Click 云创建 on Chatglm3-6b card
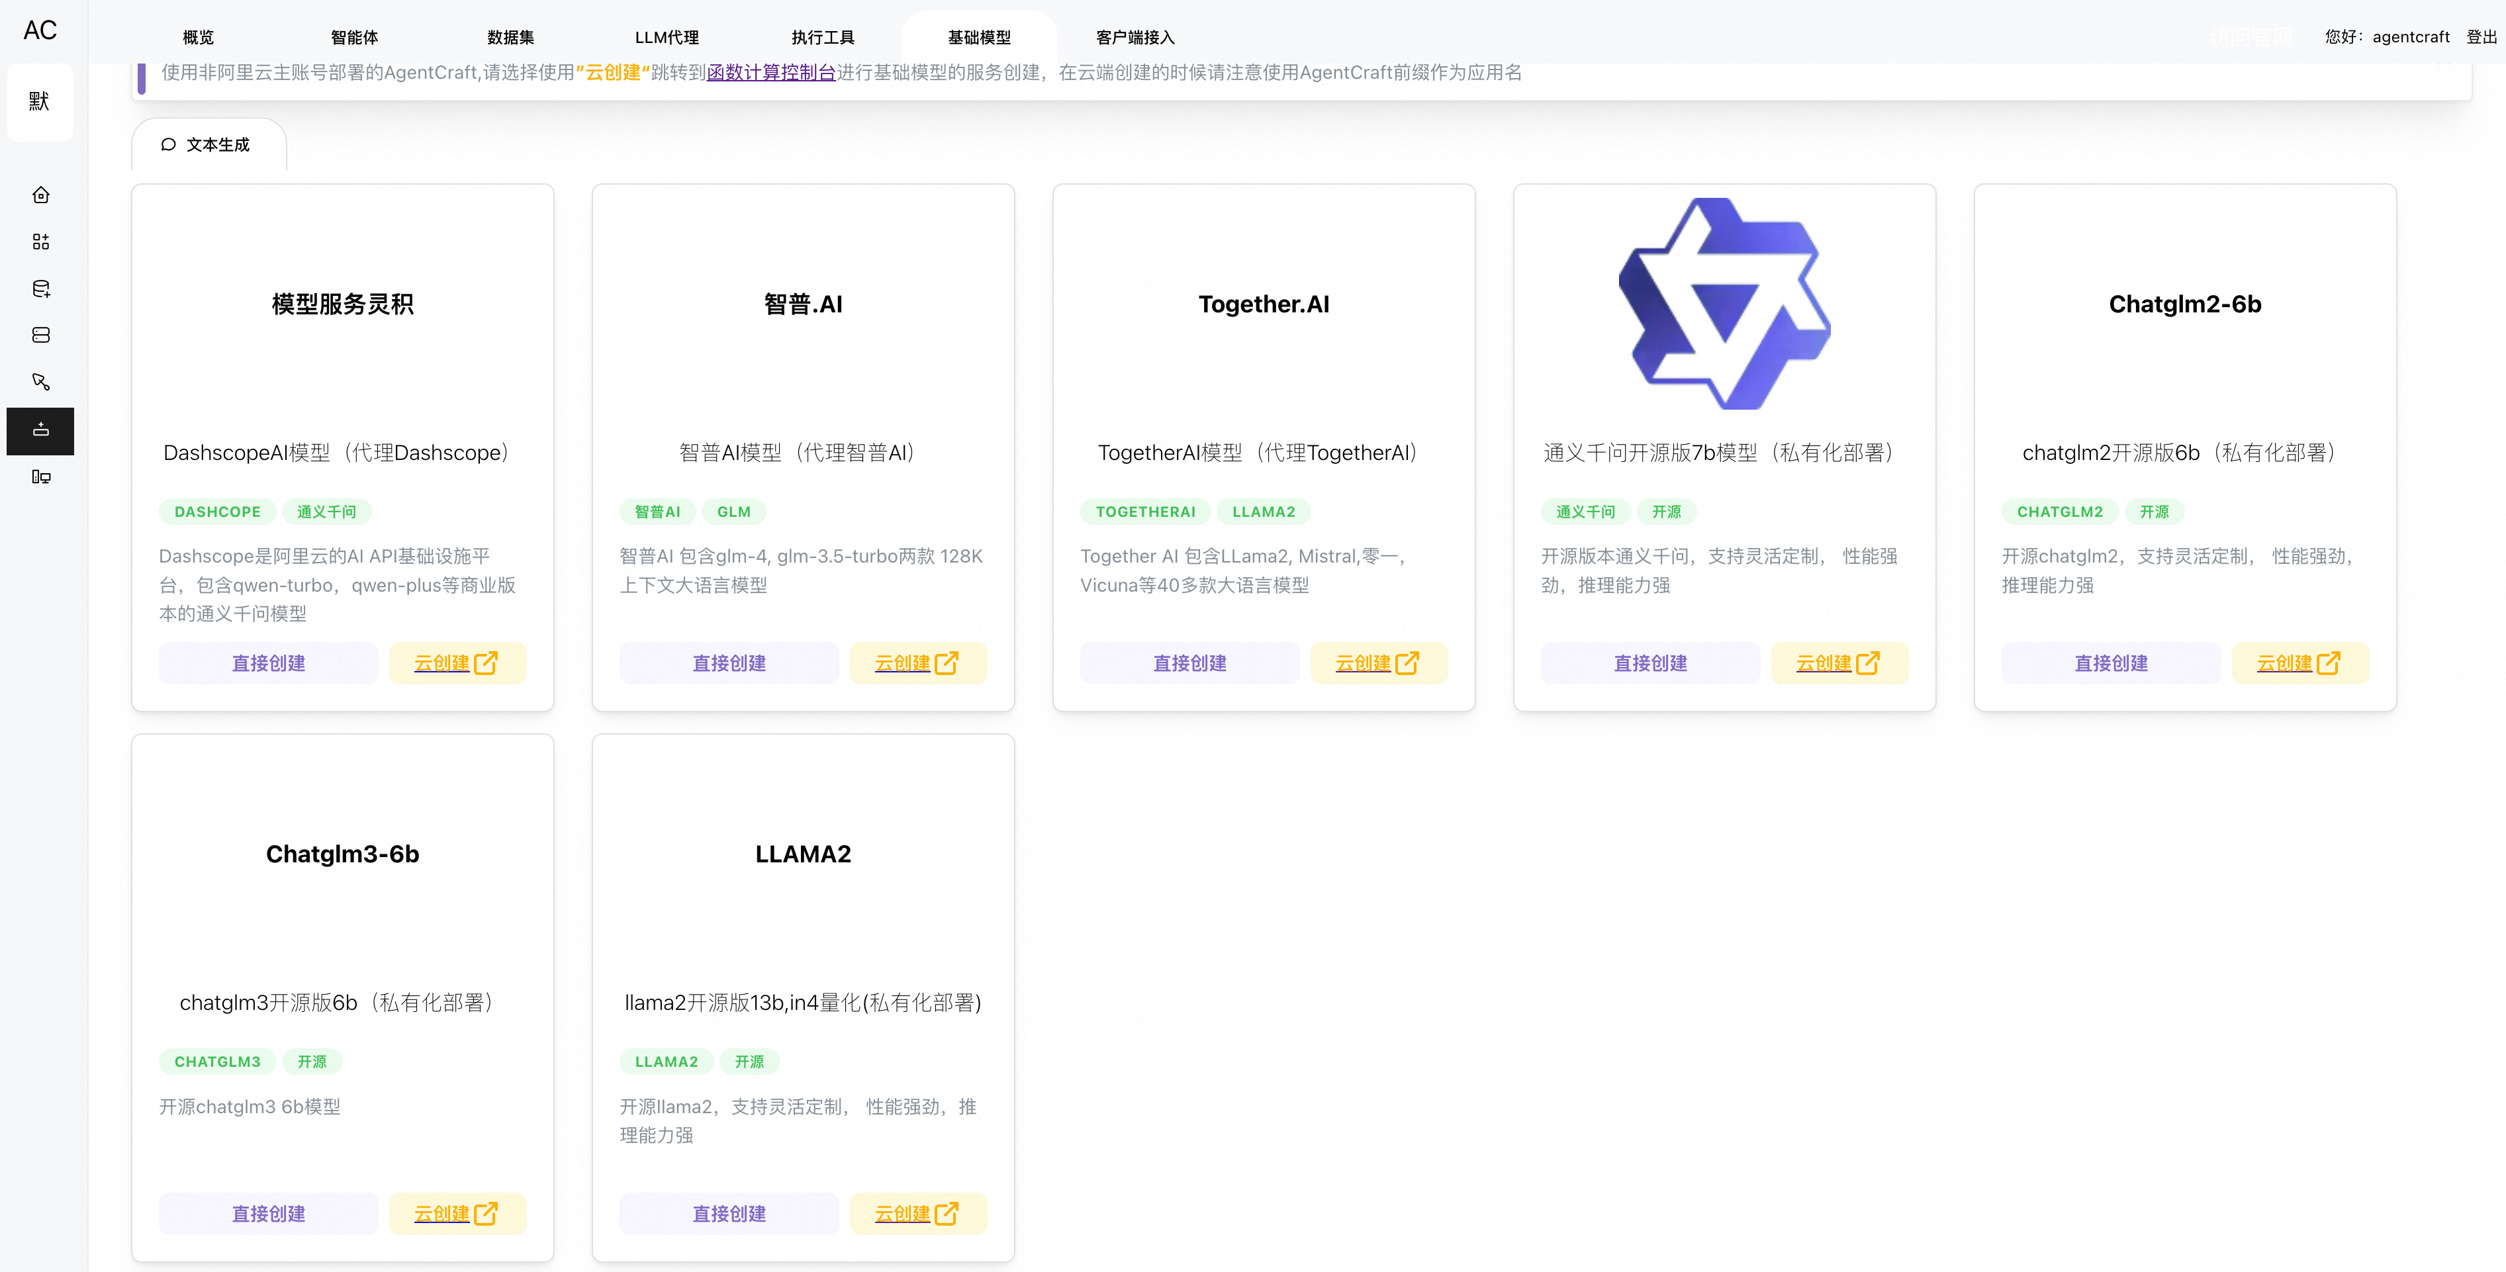2506x1272 pixels. [x=457, y=1214]
